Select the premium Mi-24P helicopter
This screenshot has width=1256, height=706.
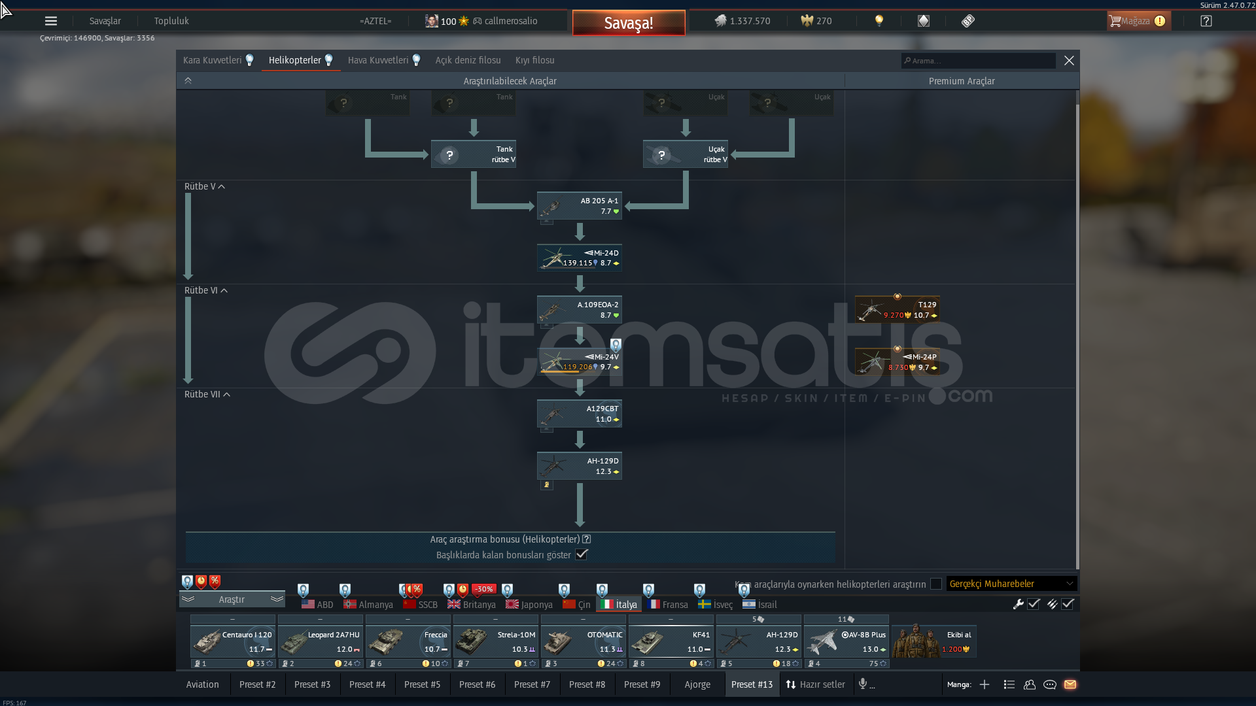[x=898, y=361]
